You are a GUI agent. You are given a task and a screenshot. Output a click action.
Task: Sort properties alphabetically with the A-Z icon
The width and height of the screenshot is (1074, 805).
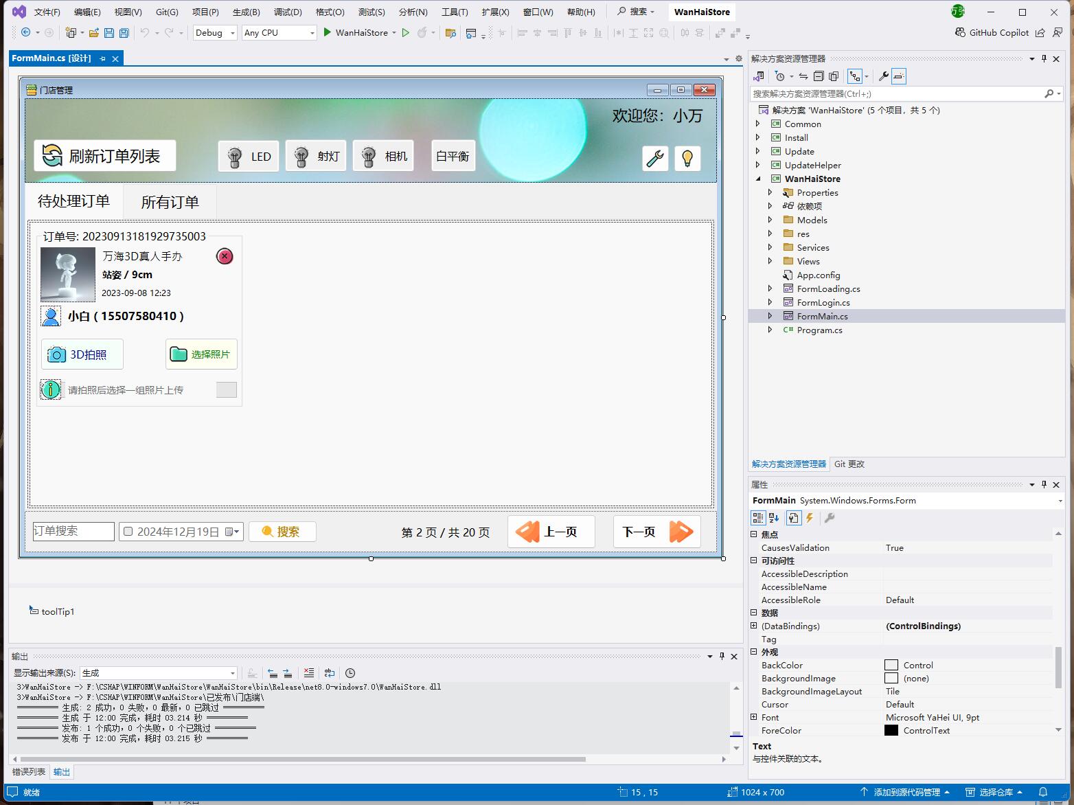click(x=774, y=518)
